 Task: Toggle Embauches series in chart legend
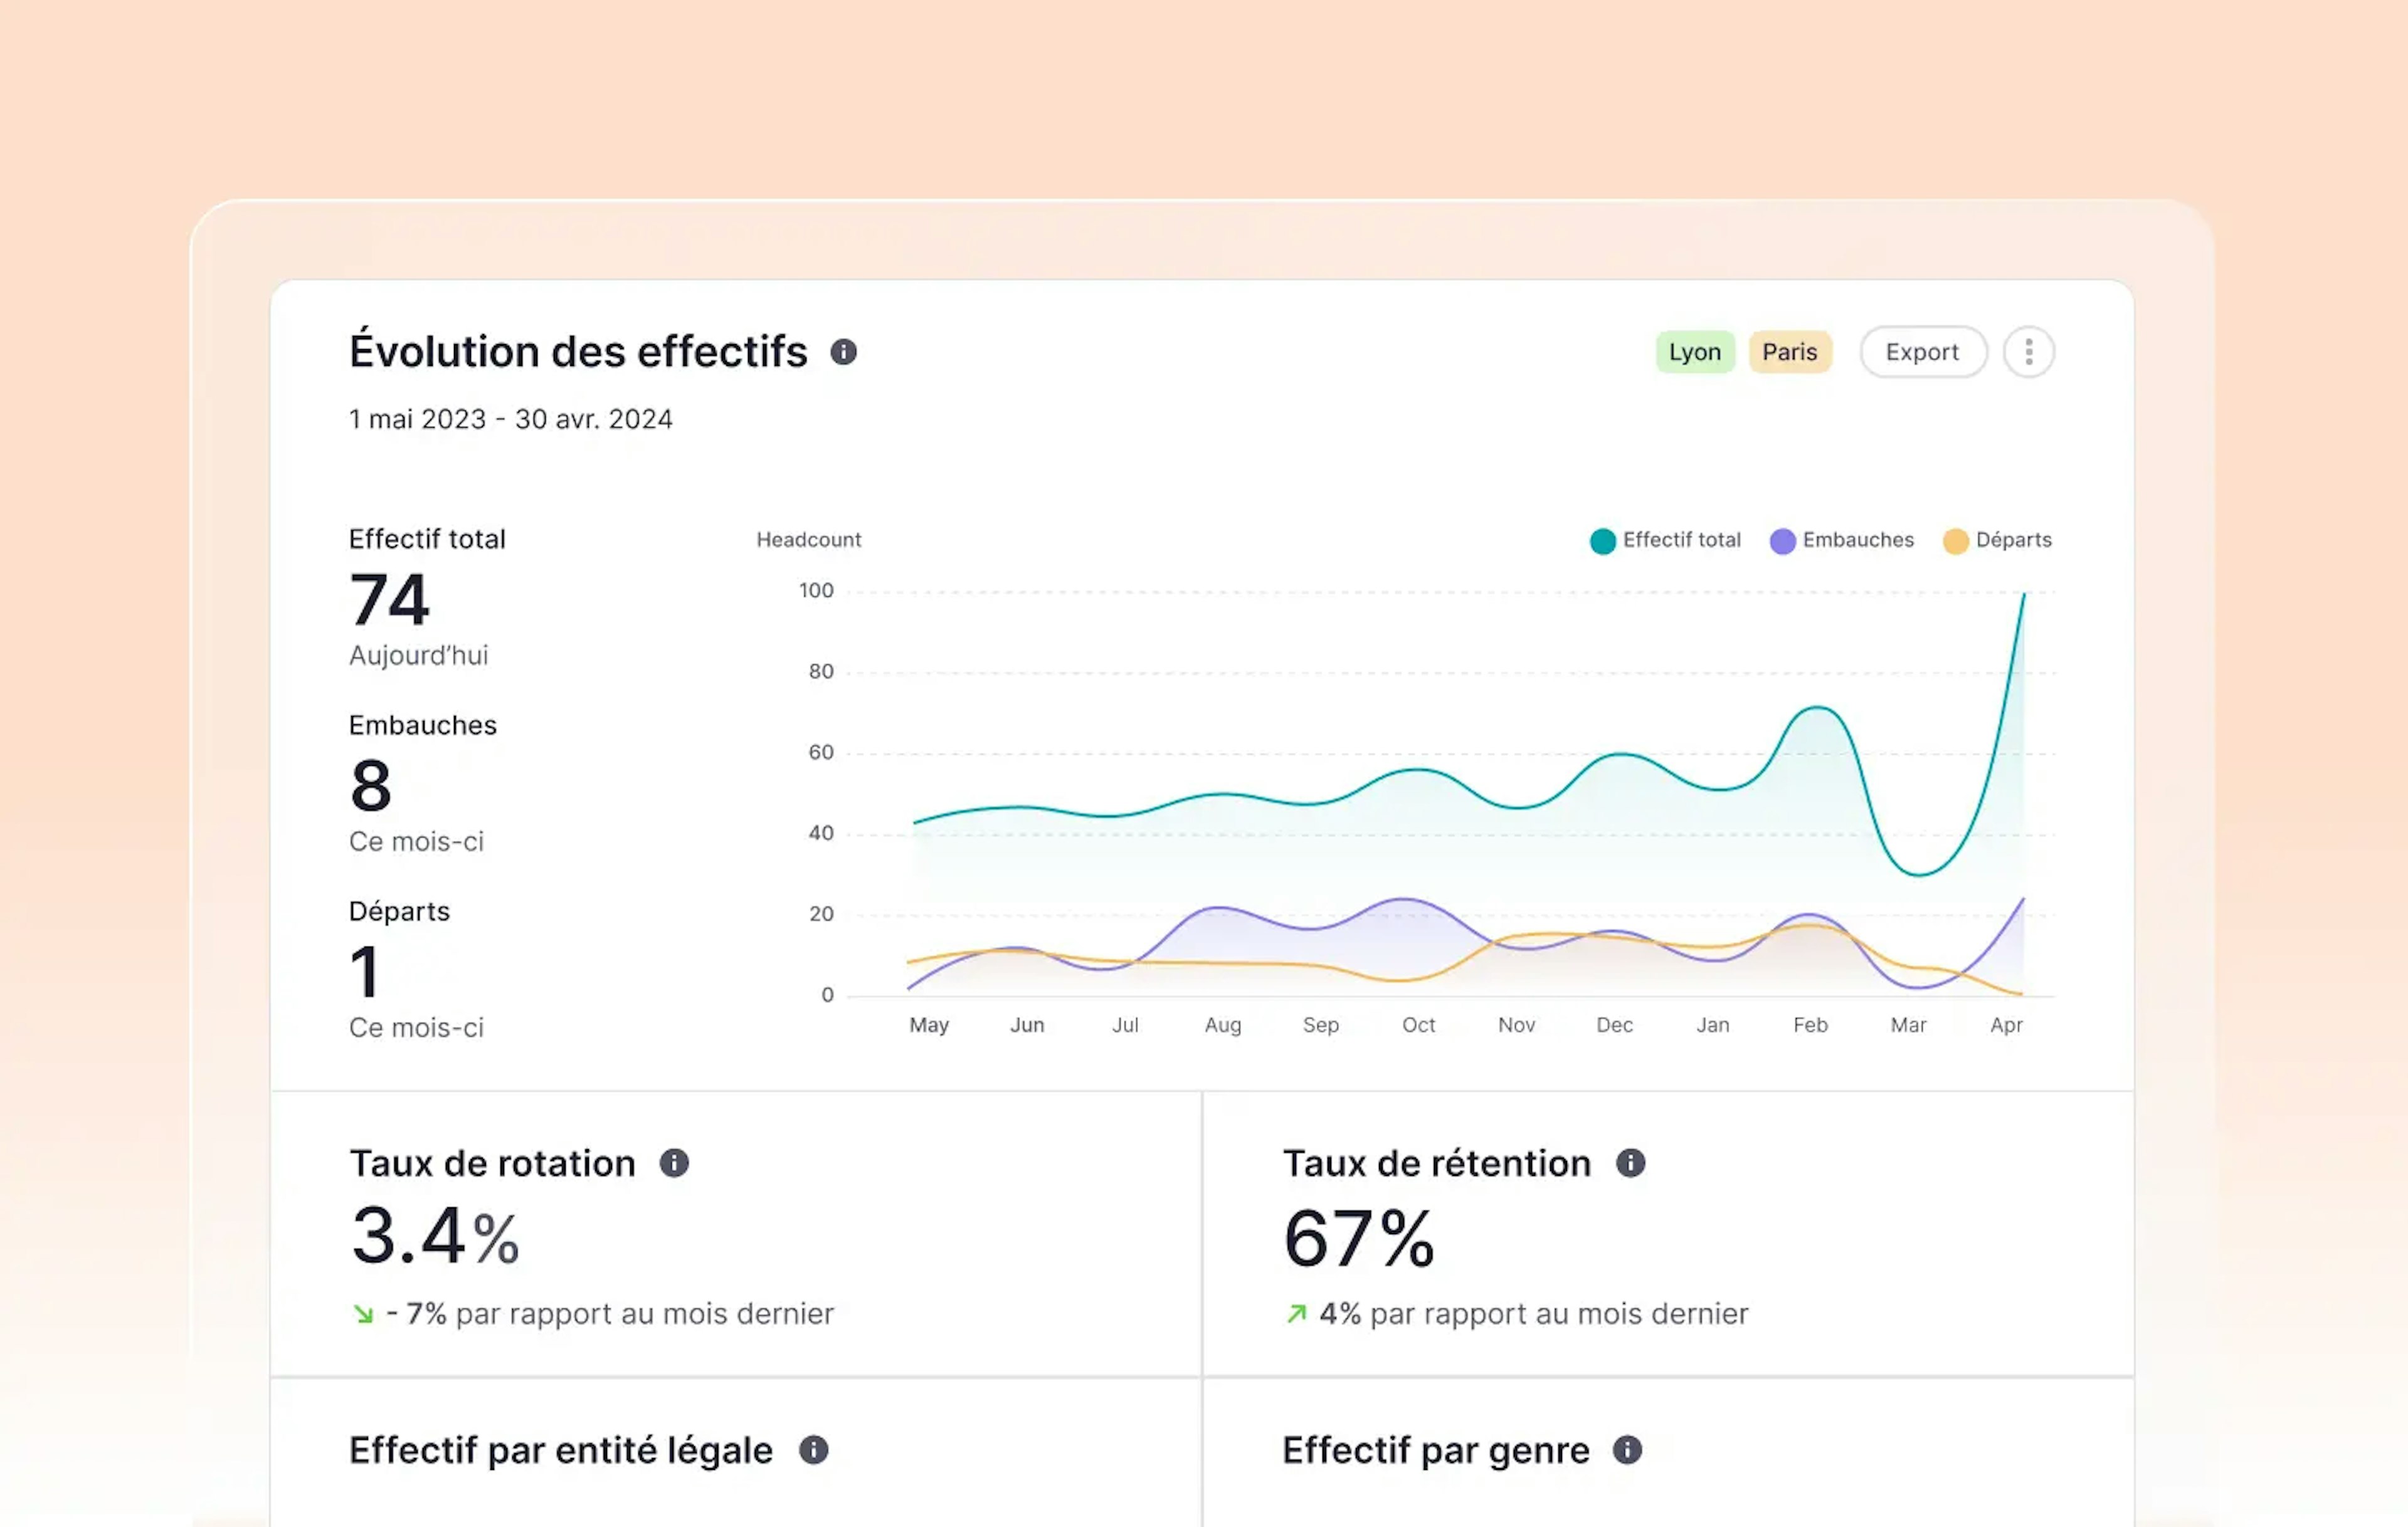coord(1841,540)
